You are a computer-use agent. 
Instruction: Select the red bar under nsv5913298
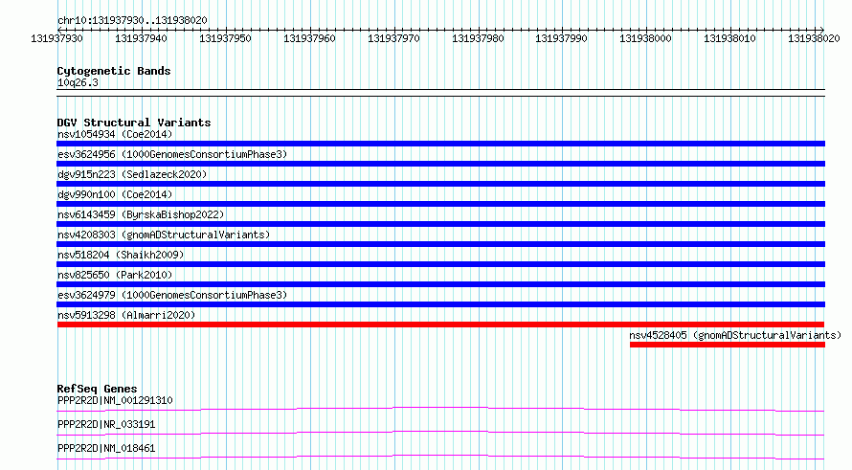(x=440, y=325)
